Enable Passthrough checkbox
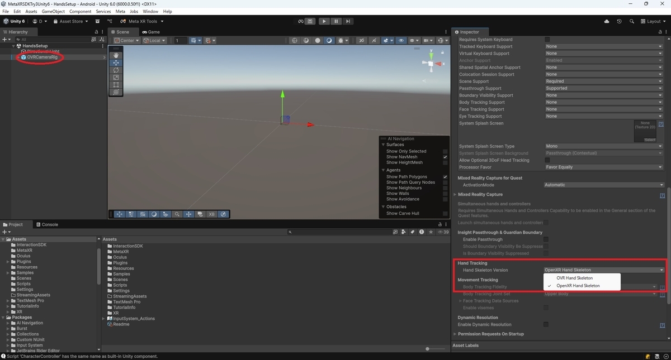 (x=547, y=239)
